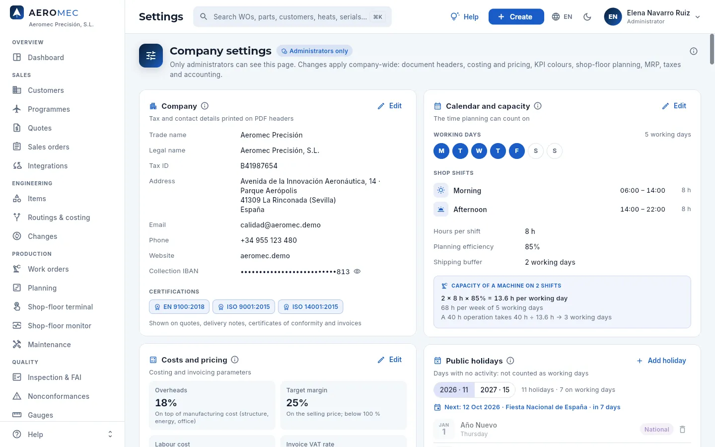This screenshot has height=447, width=715.
Task: Switch to dark mode with moon icon
Action: [x=587, y=17]
